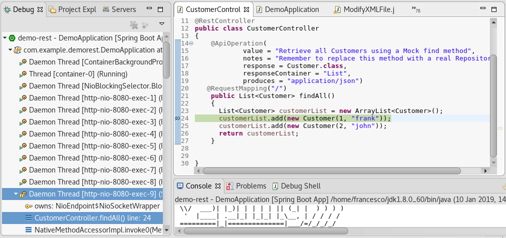Select Daemon Thread http-nio-8080-exec-8
Screen dimensions: 506x238
pyautogui.click(x=90, y=181)
